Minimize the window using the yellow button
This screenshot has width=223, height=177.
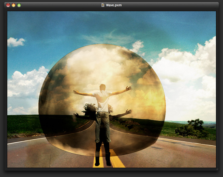tap(13, 5)
